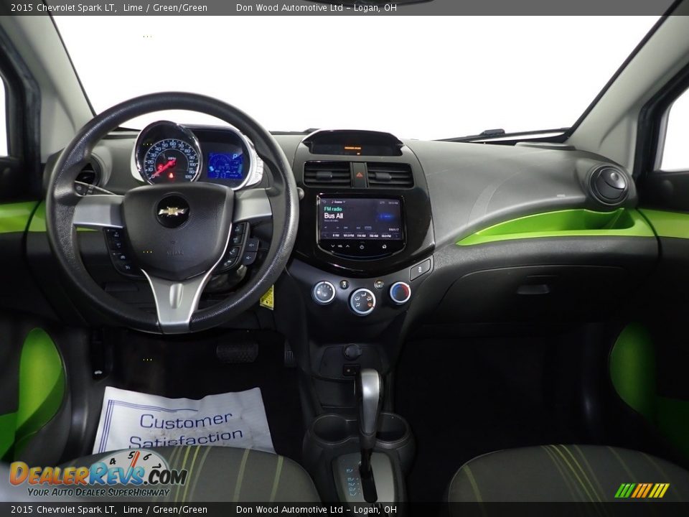Image resolution: width=689 pixels, height=517 pixels.
Task: Turn the center fan speed dial
Action: (x=324, y=292)
